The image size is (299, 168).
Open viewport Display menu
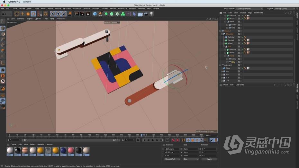(30, 19)
